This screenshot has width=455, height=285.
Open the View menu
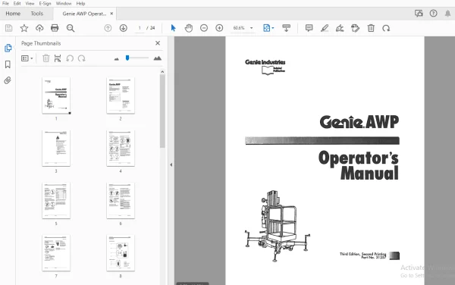[x=30, y=4]
